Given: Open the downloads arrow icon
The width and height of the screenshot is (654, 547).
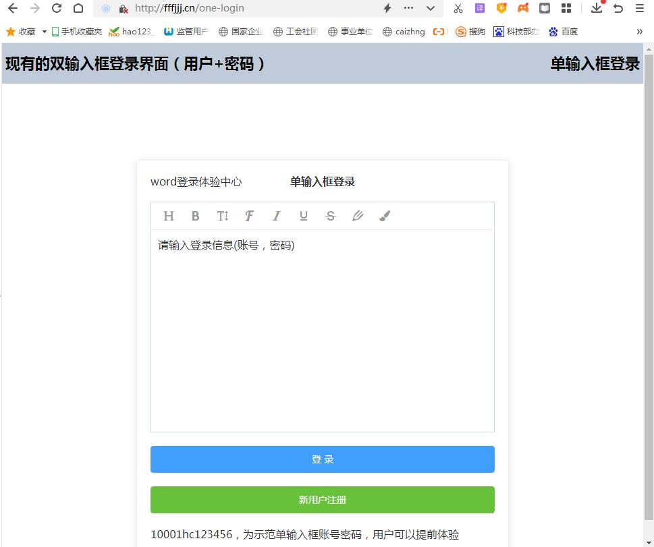Looking at the screenshot, I should tap(597, 8).
